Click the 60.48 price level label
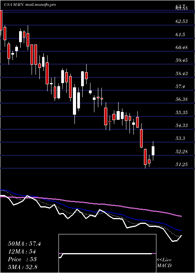 click(181, 48)
